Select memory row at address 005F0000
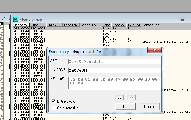The image size is (191, 120). [x=30, y=70]
